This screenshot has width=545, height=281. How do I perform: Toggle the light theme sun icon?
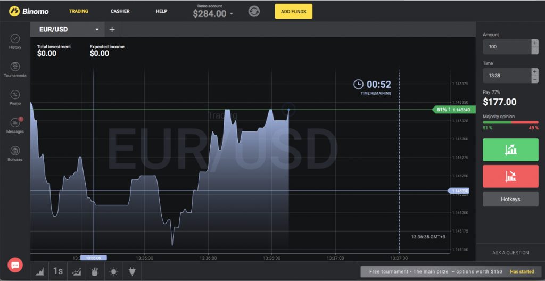(x=113, y=271)
